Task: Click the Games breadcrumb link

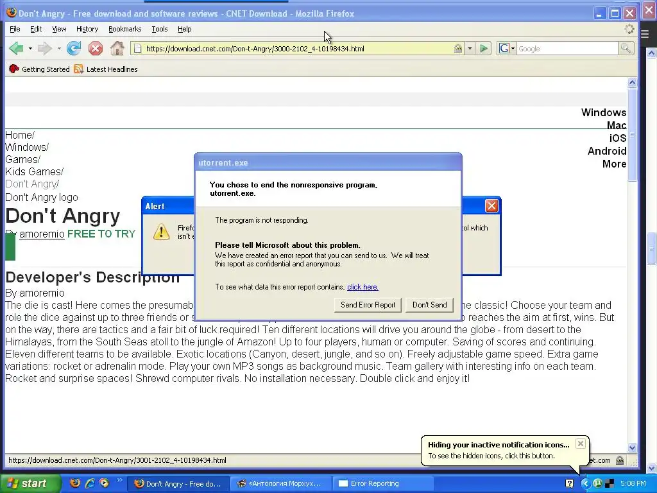Action: click(21, 159)
